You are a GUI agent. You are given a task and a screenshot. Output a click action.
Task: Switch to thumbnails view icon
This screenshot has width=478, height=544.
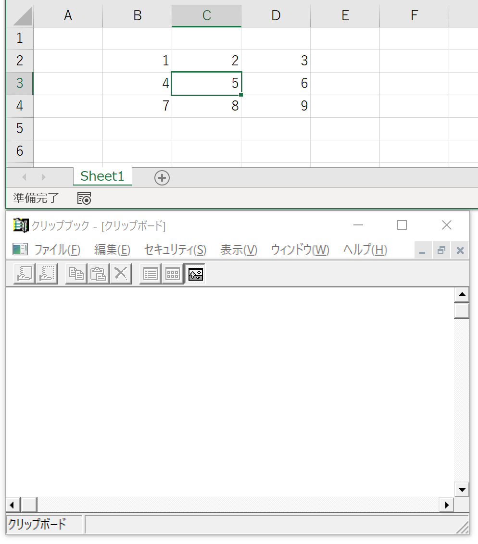(173, 274)
